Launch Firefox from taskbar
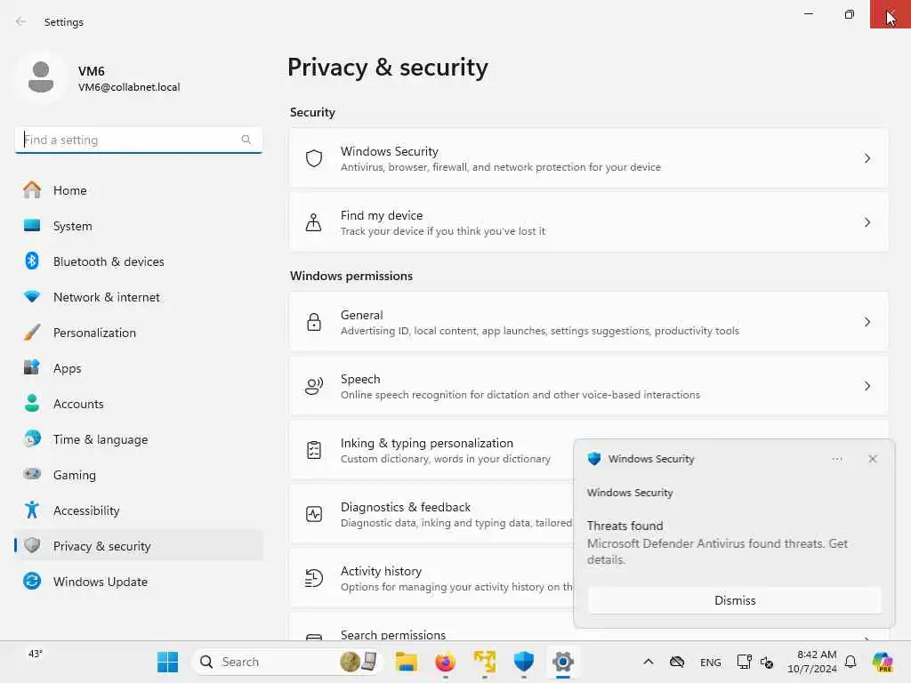Screen dimensions: 911x683 (445, 662)
